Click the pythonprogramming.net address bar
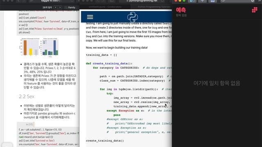This screenshot has width=262, height=147. click(x=142, y=1)
